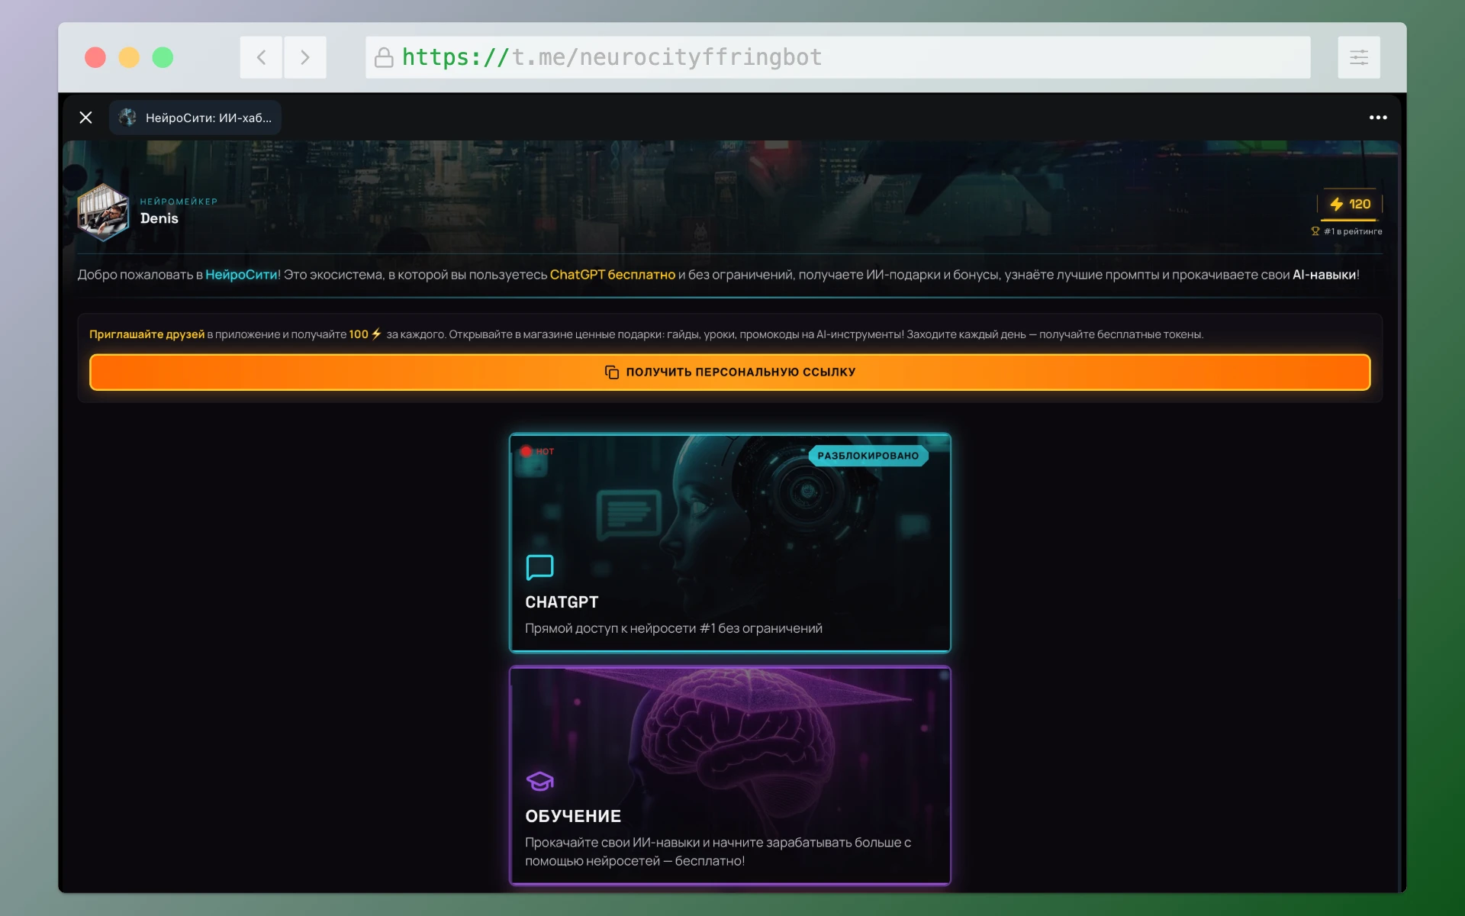Click the highlighted 100 reward amount

359,334
